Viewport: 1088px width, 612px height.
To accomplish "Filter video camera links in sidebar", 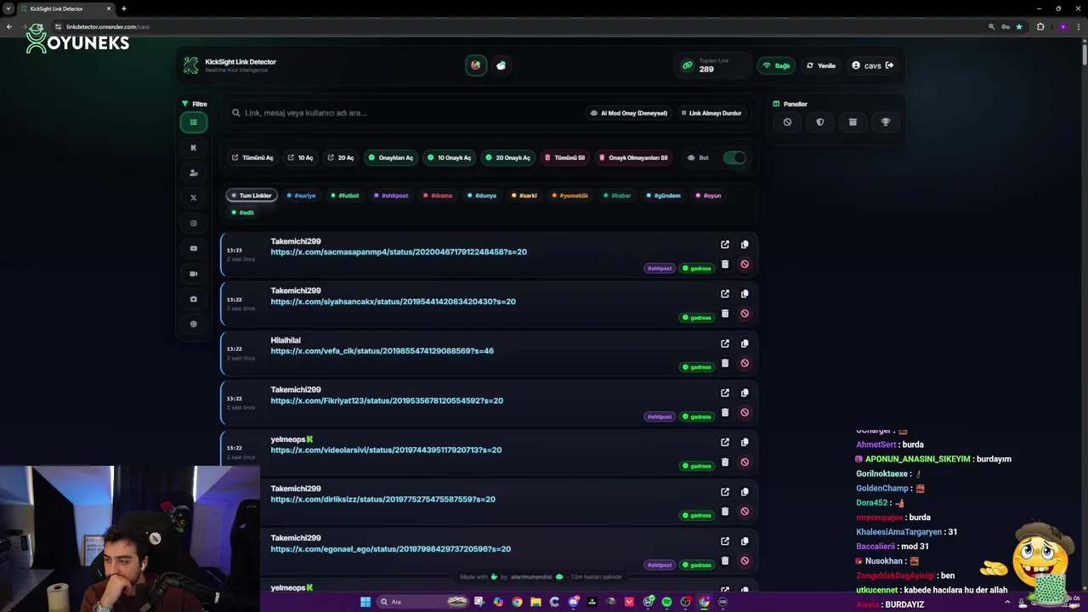I will point(194,274).
